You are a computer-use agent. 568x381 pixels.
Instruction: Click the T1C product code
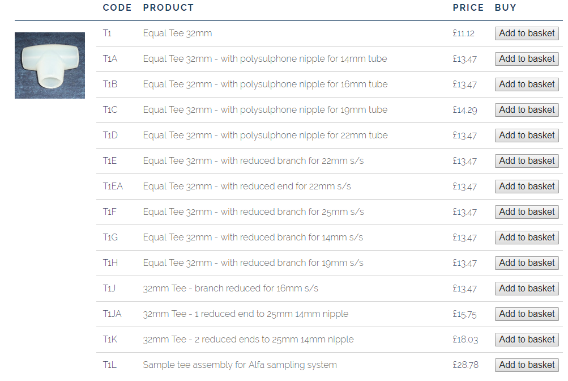[x=110, y=110]
